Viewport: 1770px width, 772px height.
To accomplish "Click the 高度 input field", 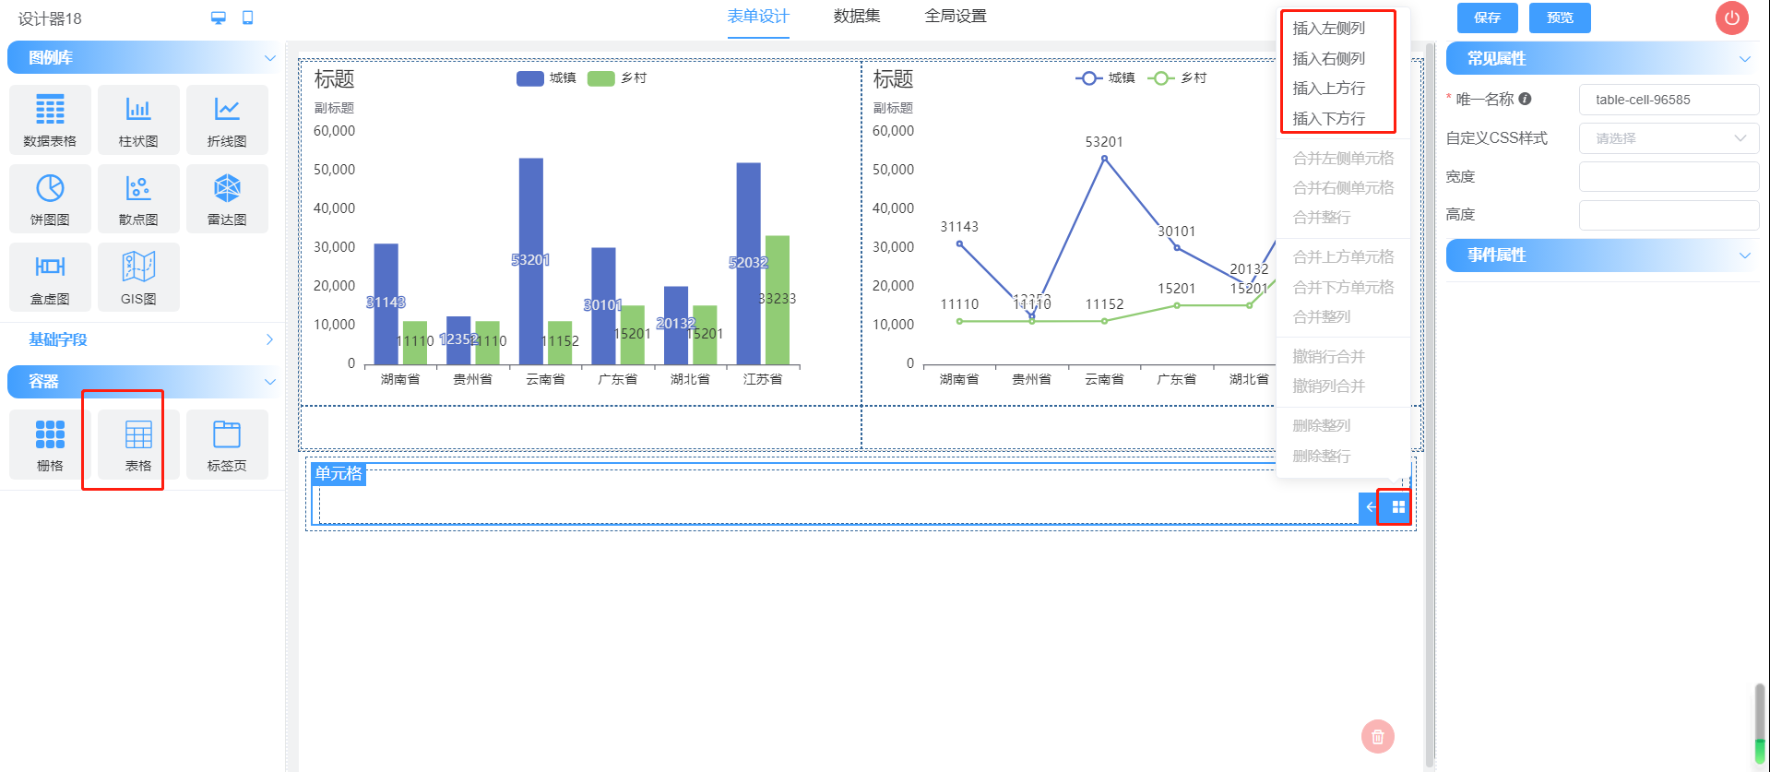I will 1669,215.
